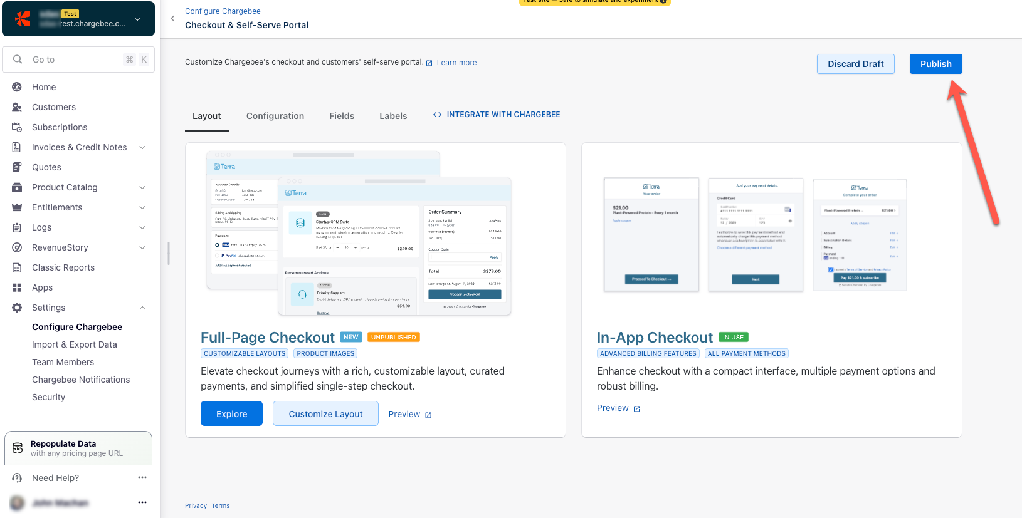Click the Home icon in sidebar
Screen dimensions: 1022x518
click(17, 87)
